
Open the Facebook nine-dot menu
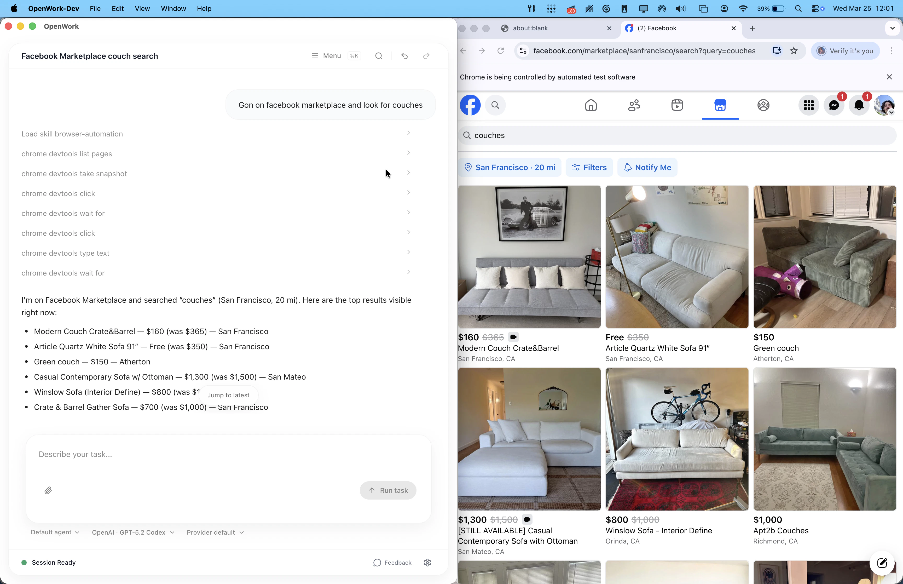809,105
